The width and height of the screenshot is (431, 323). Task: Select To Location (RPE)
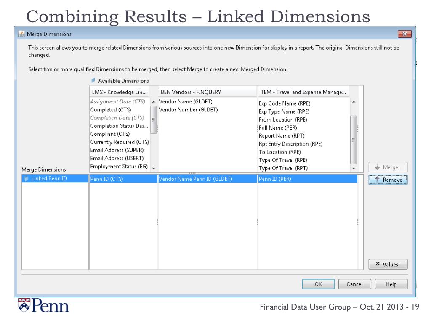[x=280, y=152]
